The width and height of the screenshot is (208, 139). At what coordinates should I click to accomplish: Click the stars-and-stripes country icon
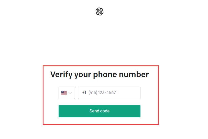tap(64, 93)
